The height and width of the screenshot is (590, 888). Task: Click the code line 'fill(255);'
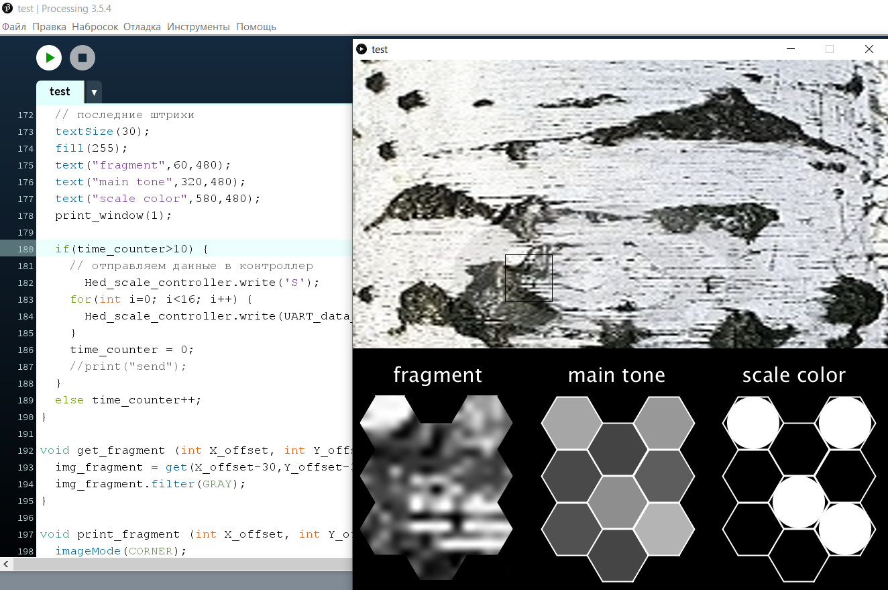tap(91, 148)
